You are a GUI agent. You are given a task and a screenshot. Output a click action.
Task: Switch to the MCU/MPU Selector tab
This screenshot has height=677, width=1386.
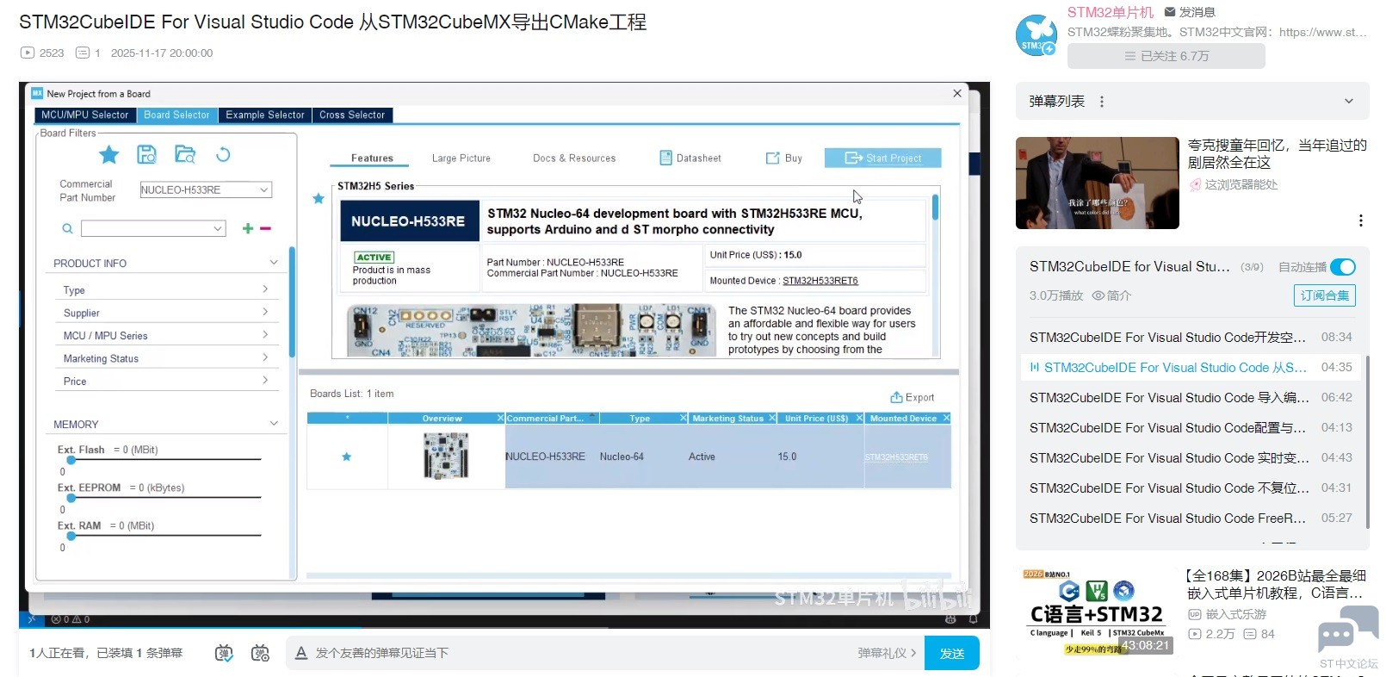85,115
